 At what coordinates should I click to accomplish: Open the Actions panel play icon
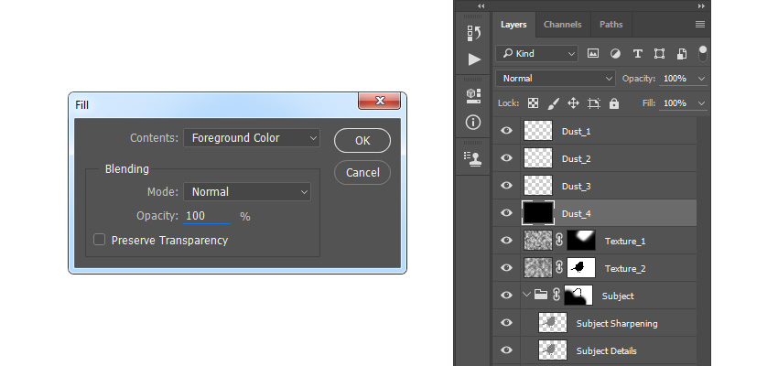[x=474, y=59]
